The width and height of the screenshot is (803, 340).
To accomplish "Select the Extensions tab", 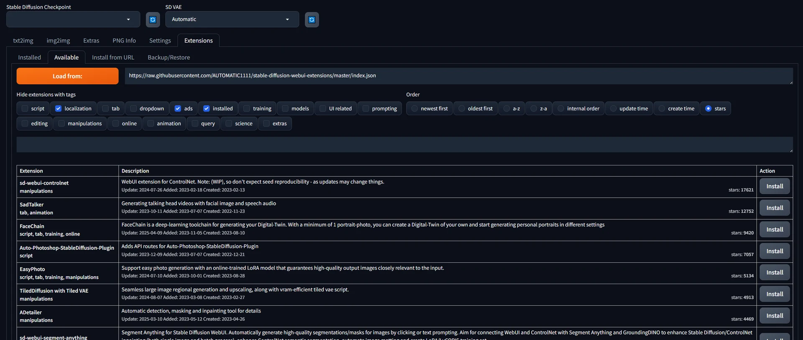I will click(199, 41).
